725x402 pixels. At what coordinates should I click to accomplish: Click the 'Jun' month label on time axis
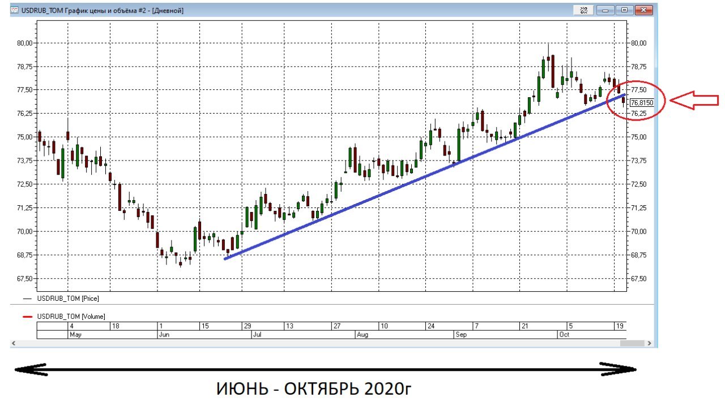165,335
